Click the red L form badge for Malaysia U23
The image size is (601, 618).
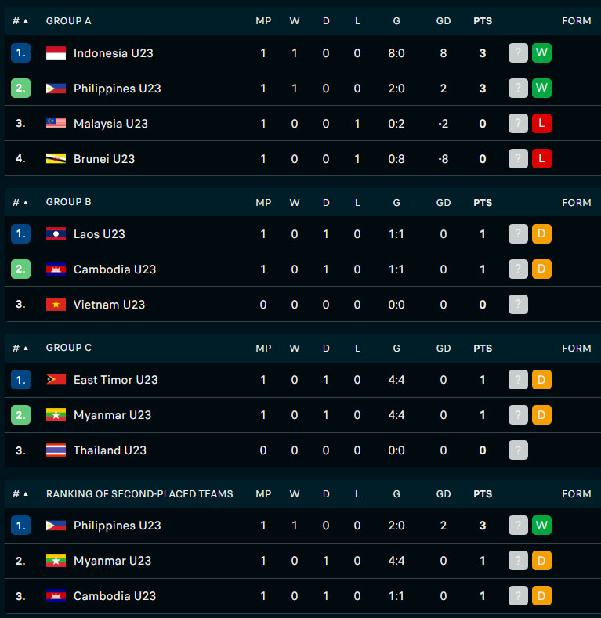(541, 123)
